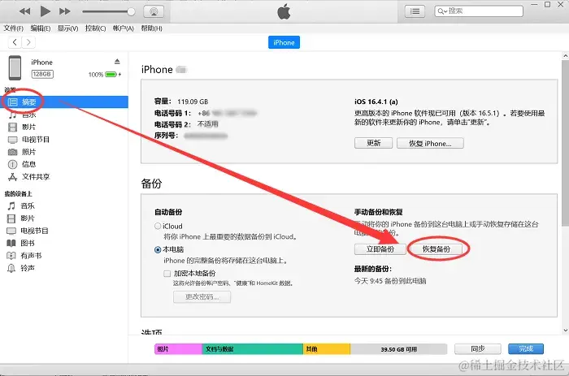
Task: Click the play button
Action: (45, 11)
